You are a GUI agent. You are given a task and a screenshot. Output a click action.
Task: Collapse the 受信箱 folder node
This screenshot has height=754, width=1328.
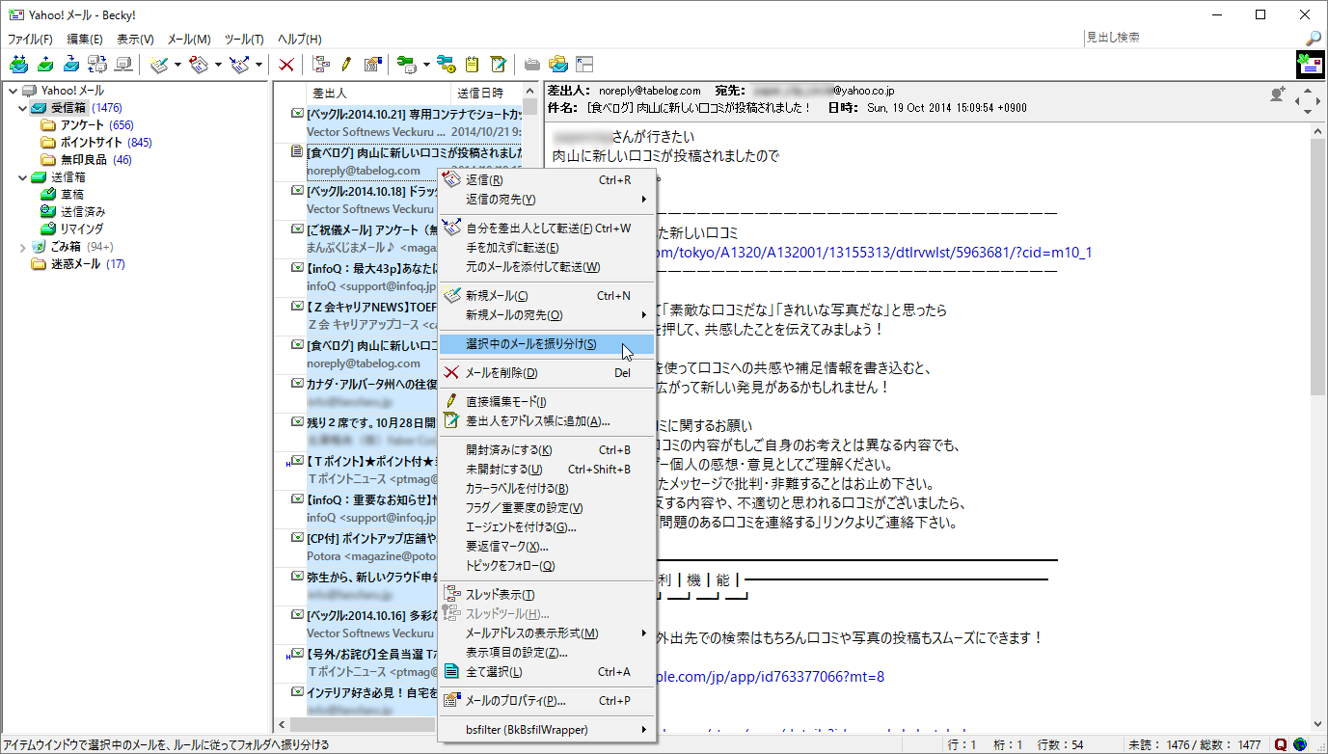pyautogui.click(x=23, y=108)
